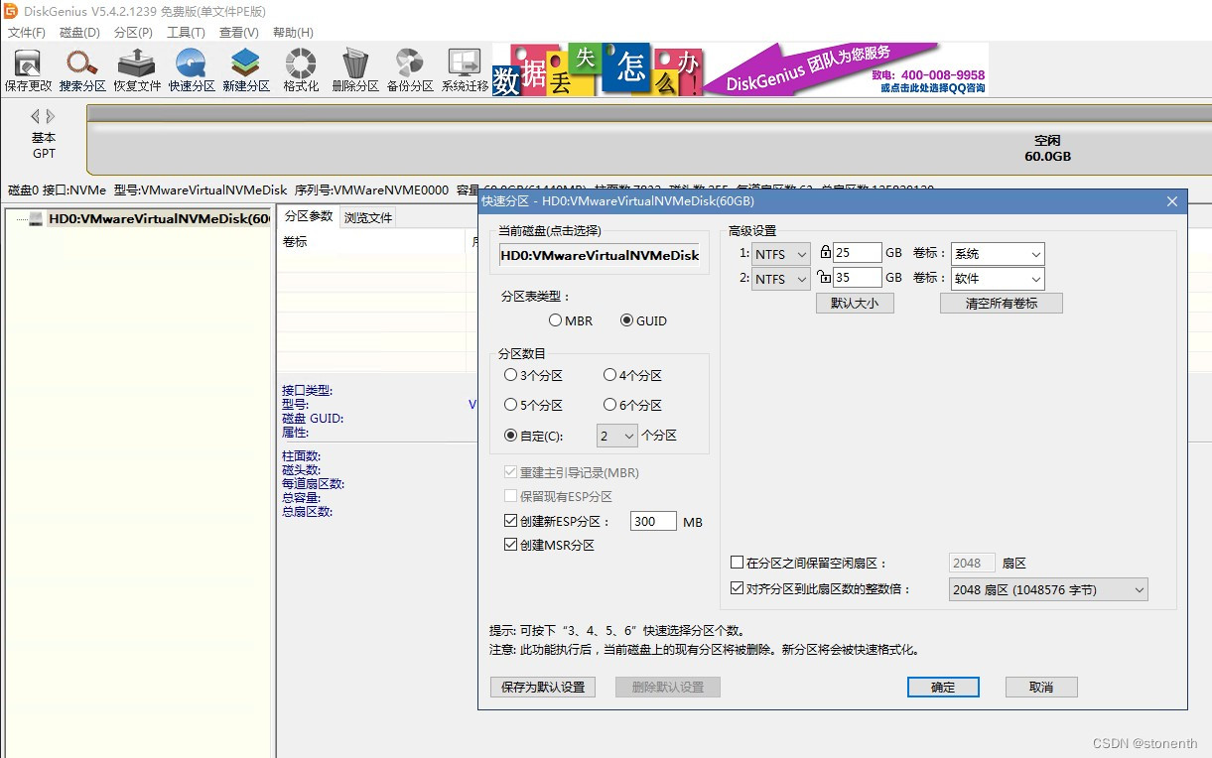1212x758 pixels.
Task: Cancel the quick partition dialog (取消)
Action: point(1041,687)
